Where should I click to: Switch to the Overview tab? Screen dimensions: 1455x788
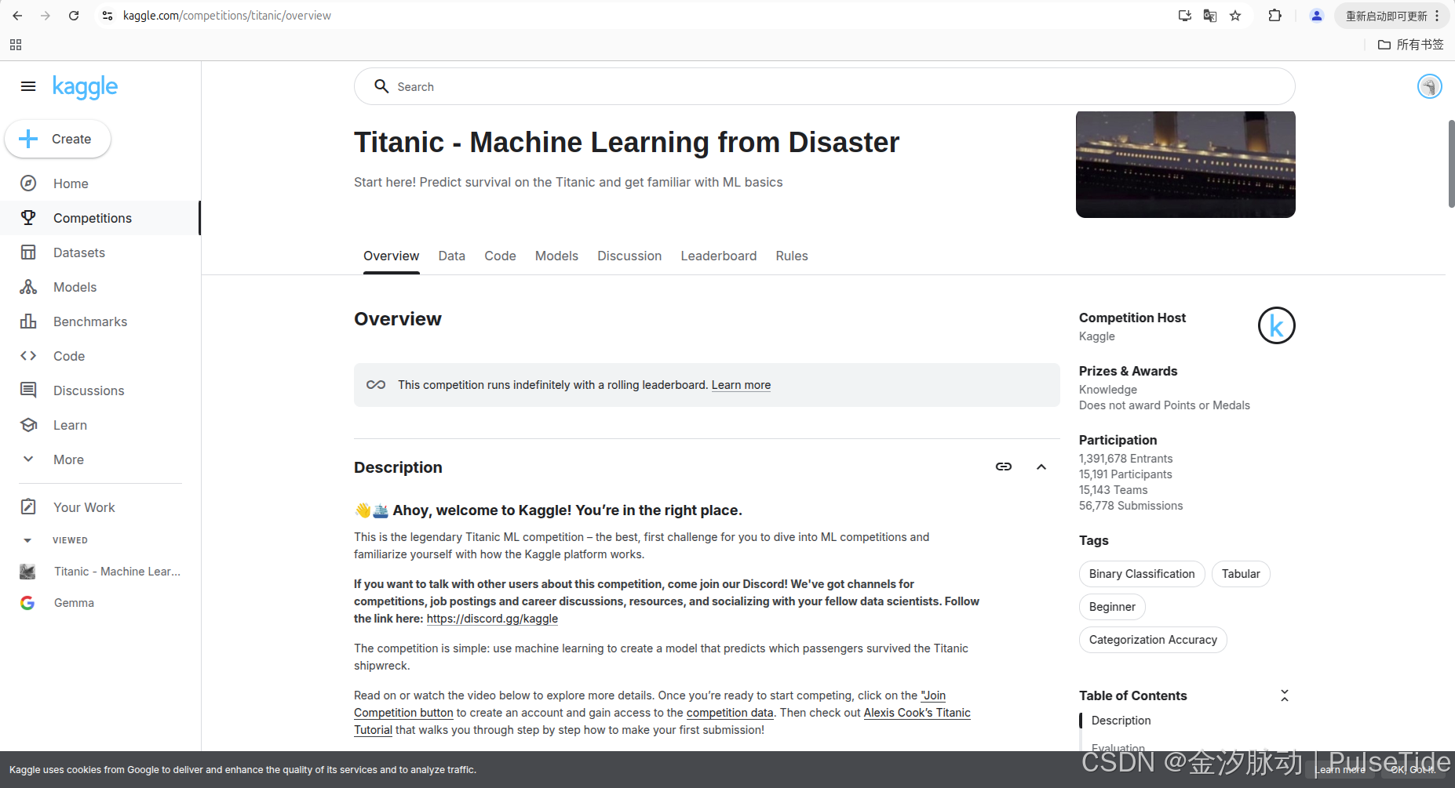pos(391,256)
